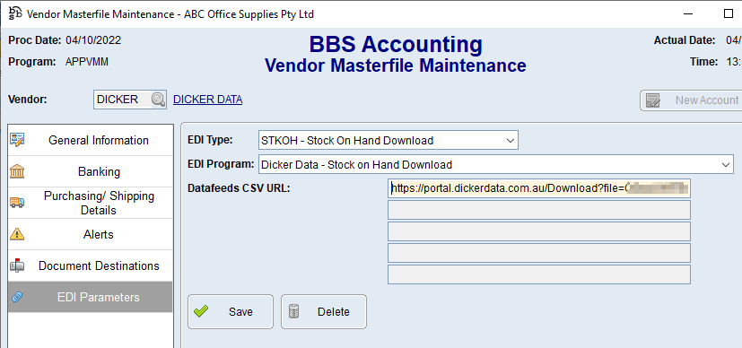Maximize the Vendor Masterfile Maintenance window
Screen dimensions: 742x348
(x=729, y=13)
